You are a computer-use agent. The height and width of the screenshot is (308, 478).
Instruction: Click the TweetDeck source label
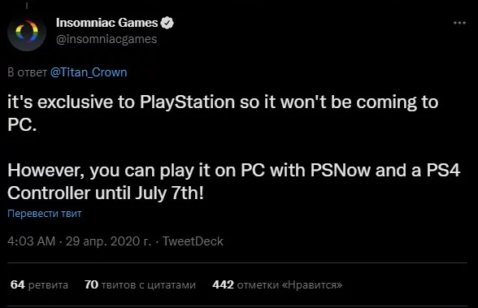pyautogui.click(x=193, y=241)
